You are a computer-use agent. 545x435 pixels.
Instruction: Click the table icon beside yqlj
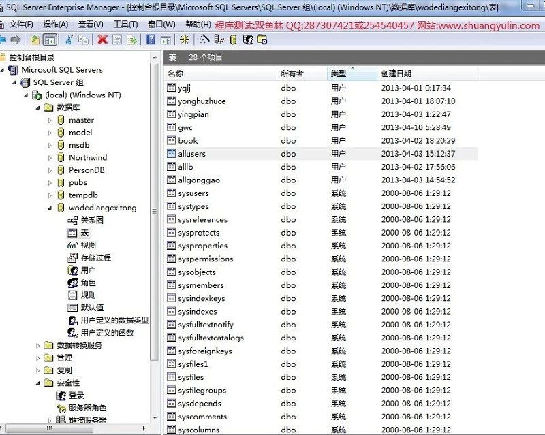[172, 88]
